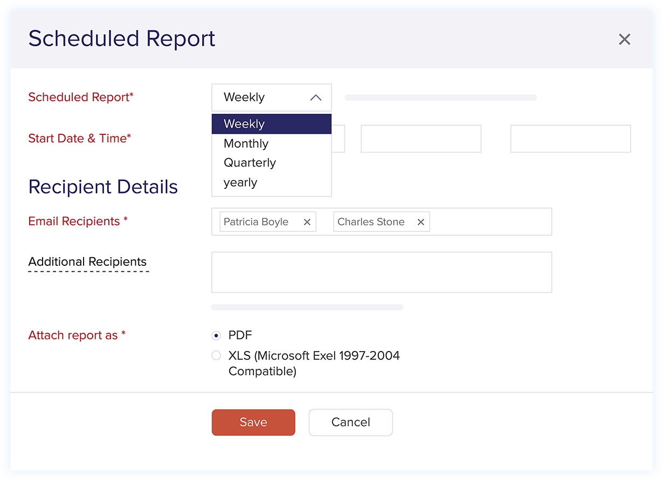
Task: Save the scheduled report
Action: click(253, 422)
